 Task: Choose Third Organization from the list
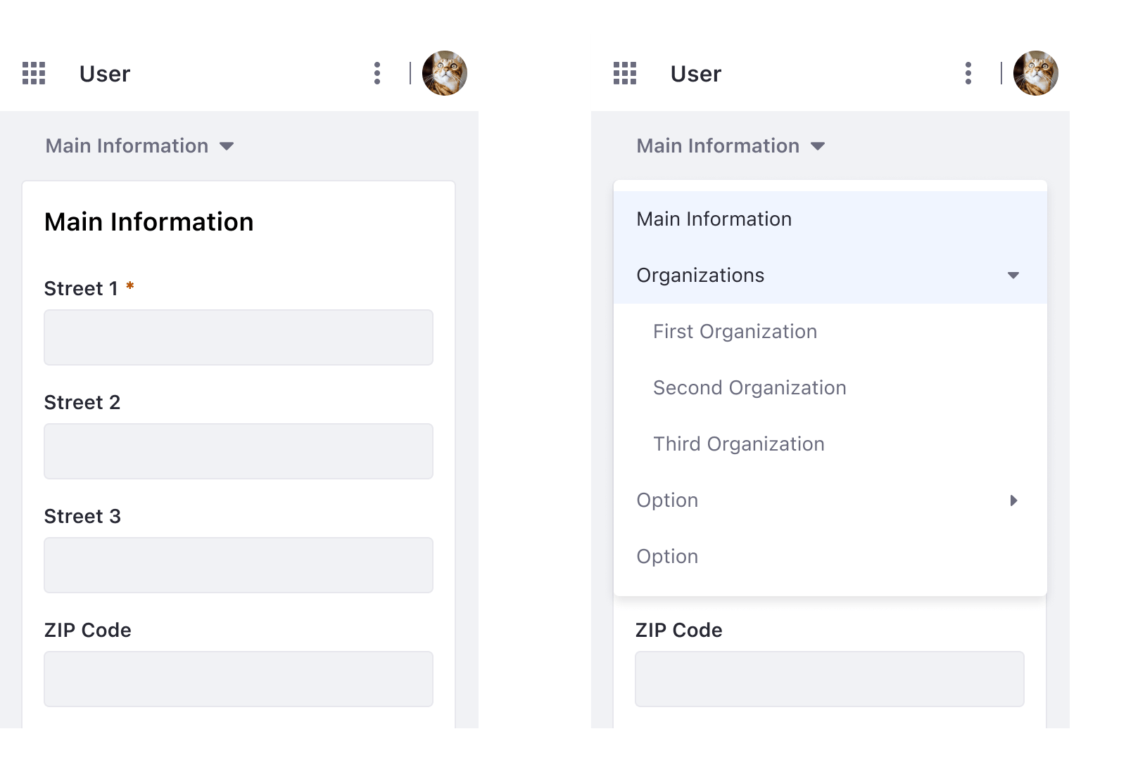738,444
